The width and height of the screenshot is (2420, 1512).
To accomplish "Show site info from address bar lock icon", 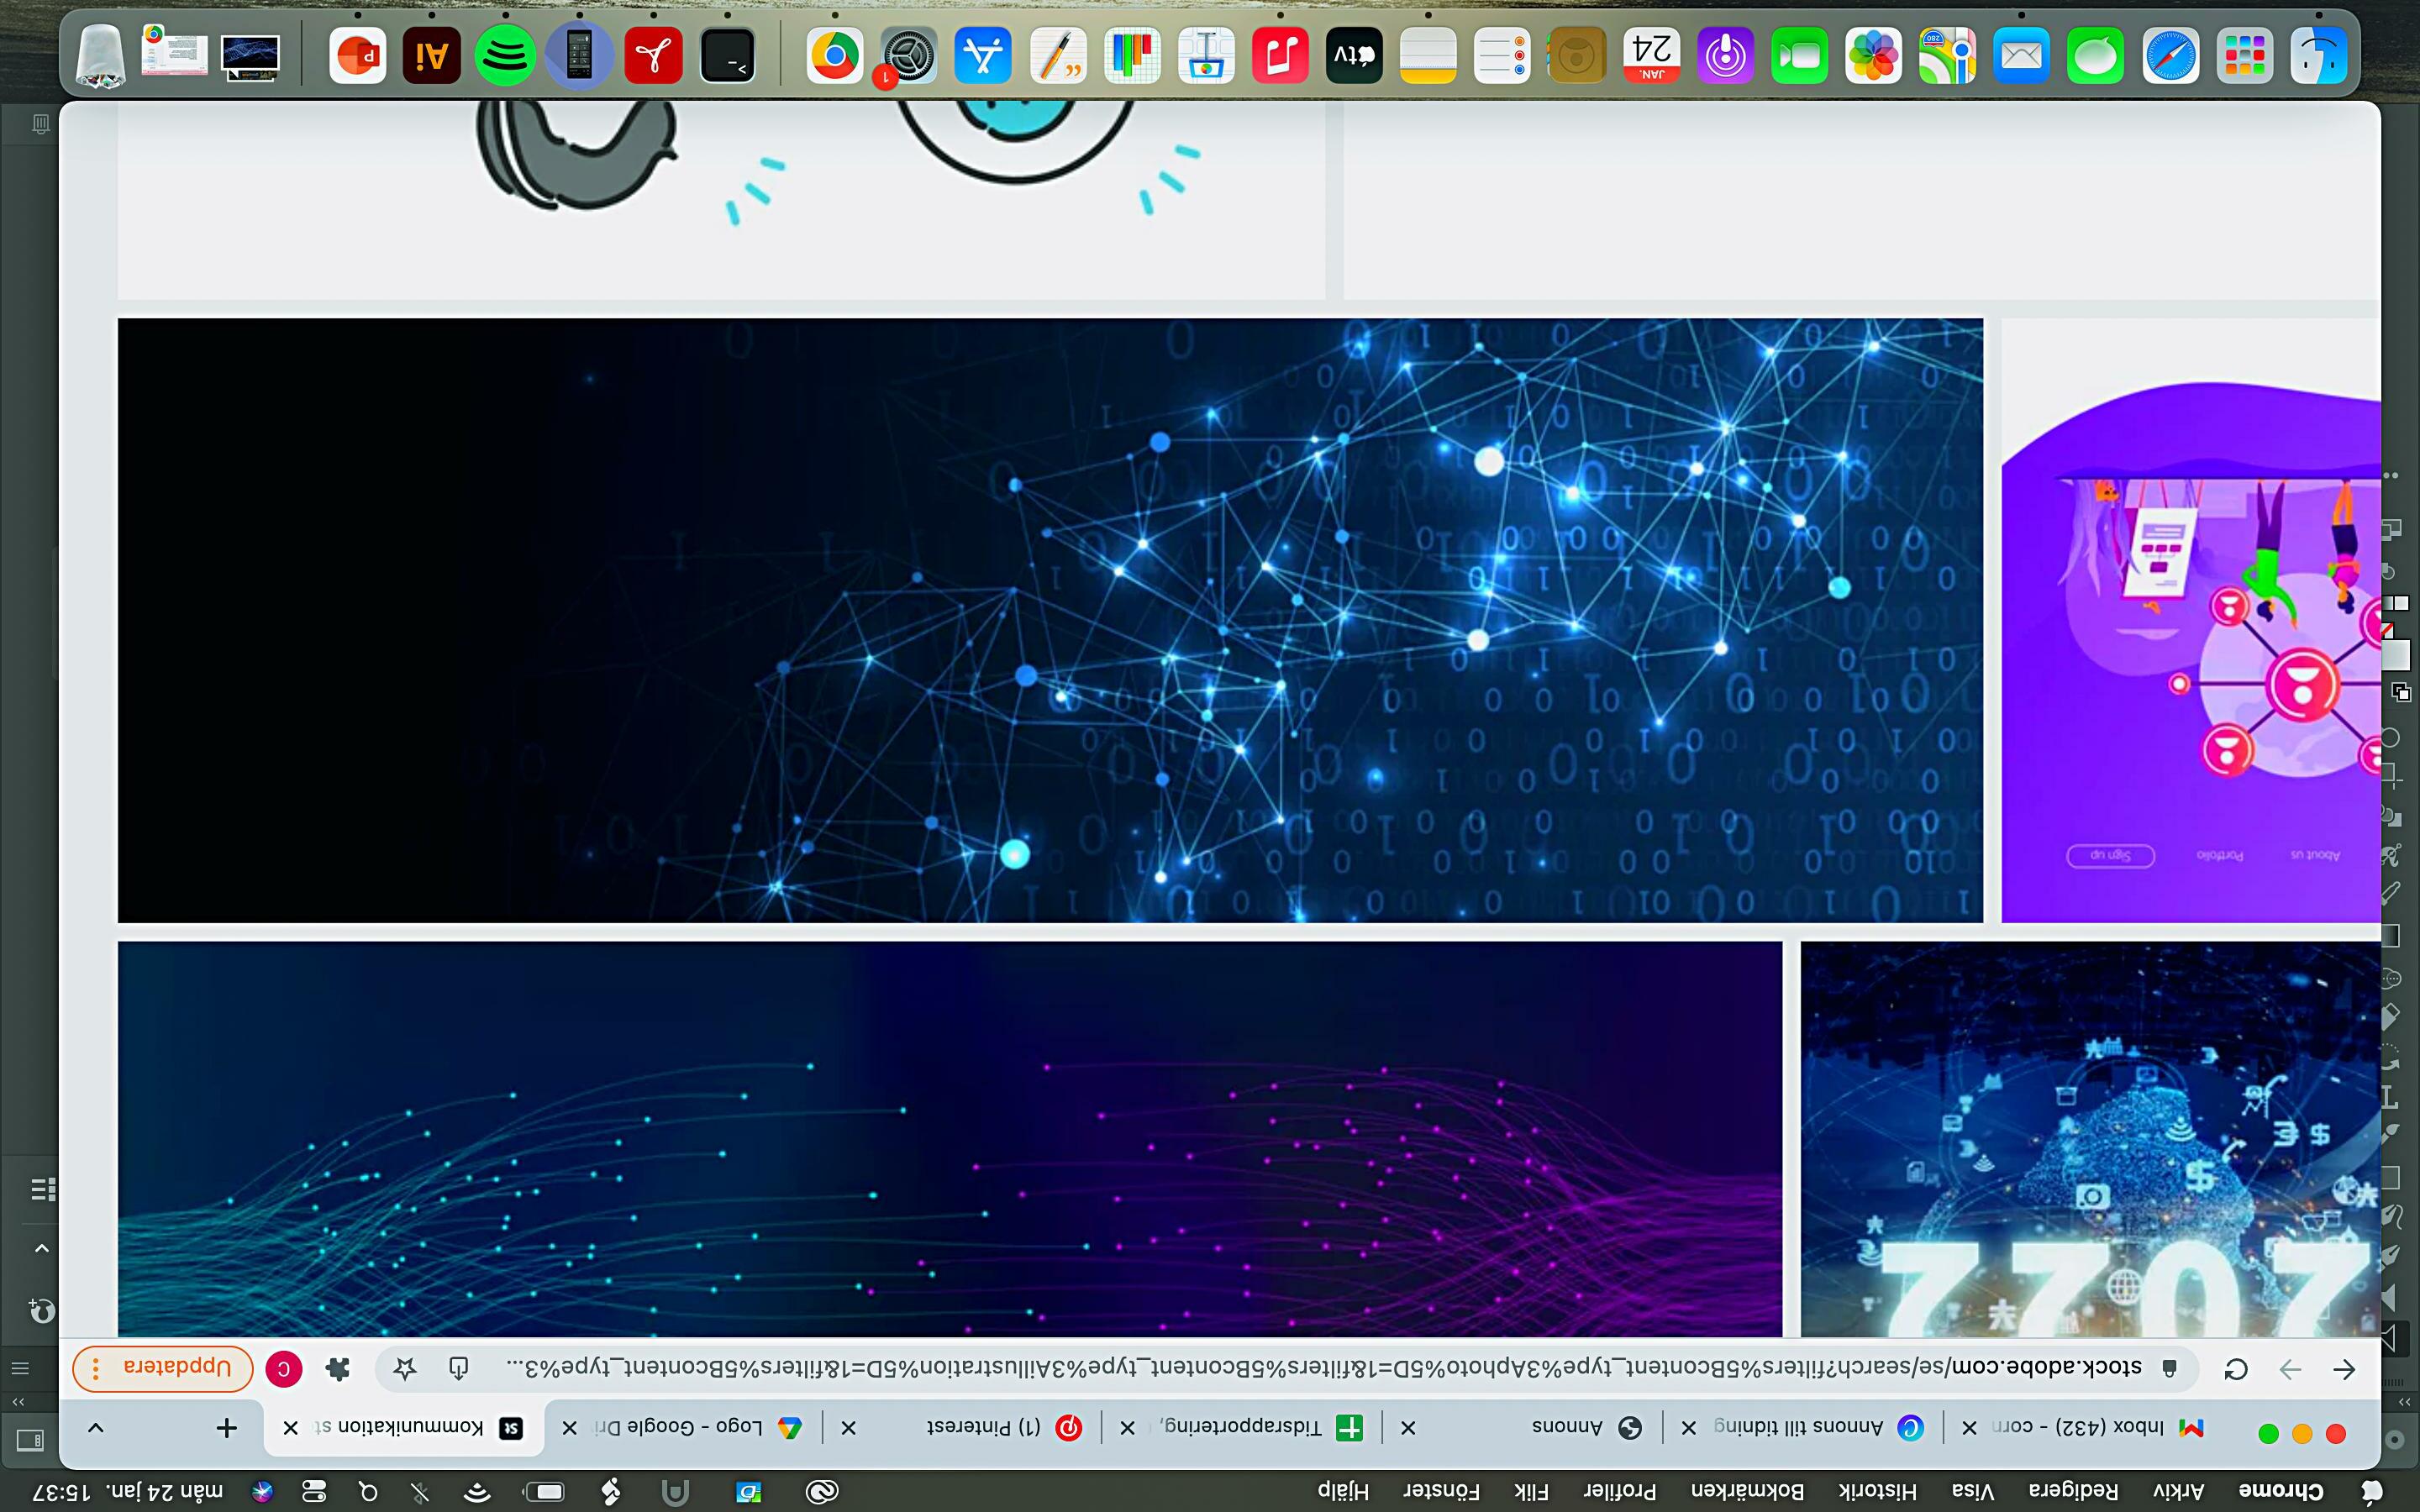I will 2170,1368.
